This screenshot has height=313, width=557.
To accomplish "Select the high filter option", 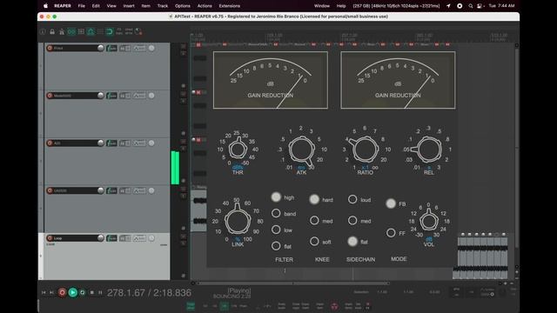I will click(276, 197).
